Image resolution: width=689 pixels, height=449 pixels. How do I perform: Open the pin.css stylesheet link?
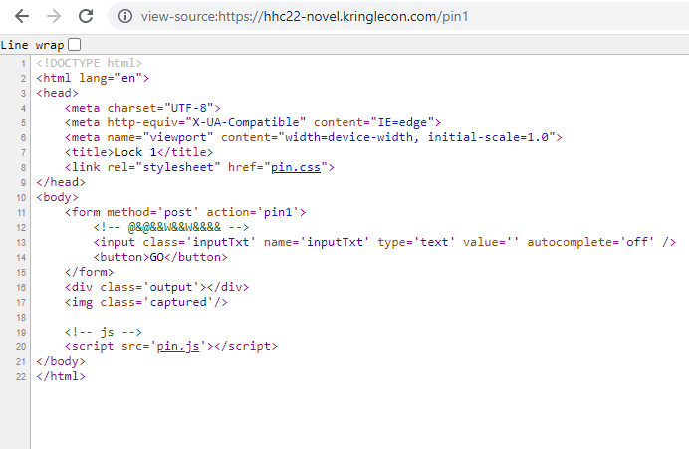pos(297,167)
